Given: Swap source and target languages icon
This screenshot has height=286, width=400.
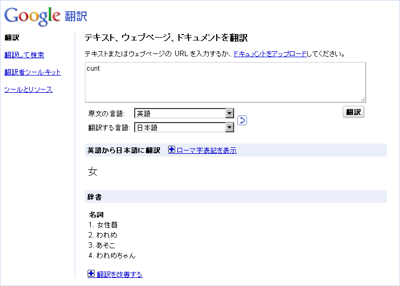Looking at the screenshot, I should coord(242,120).
